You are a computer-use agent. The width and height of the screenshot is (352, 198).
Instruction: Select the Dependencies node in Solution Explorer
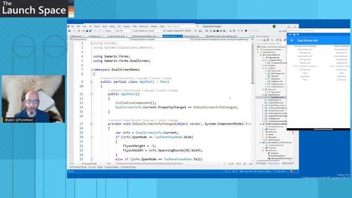[x=273, y=57]
